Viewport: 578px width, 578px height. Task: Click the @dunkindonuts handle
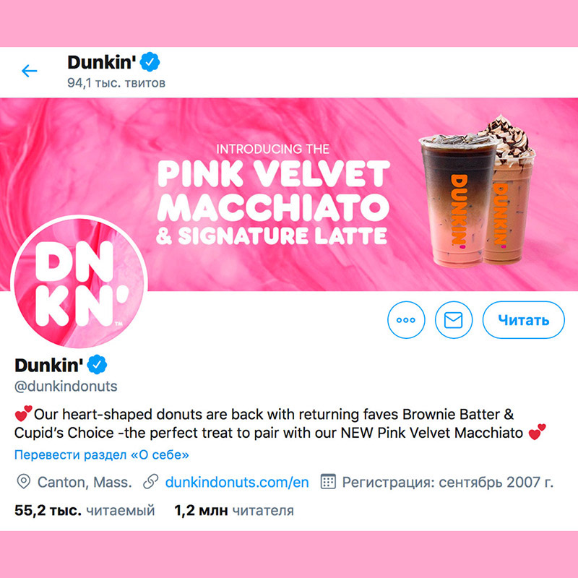point(66,387)
